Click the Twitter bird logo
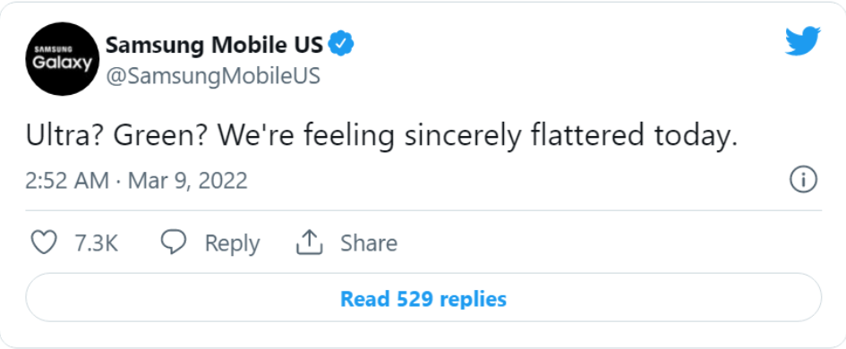 [x=802, y=40]
